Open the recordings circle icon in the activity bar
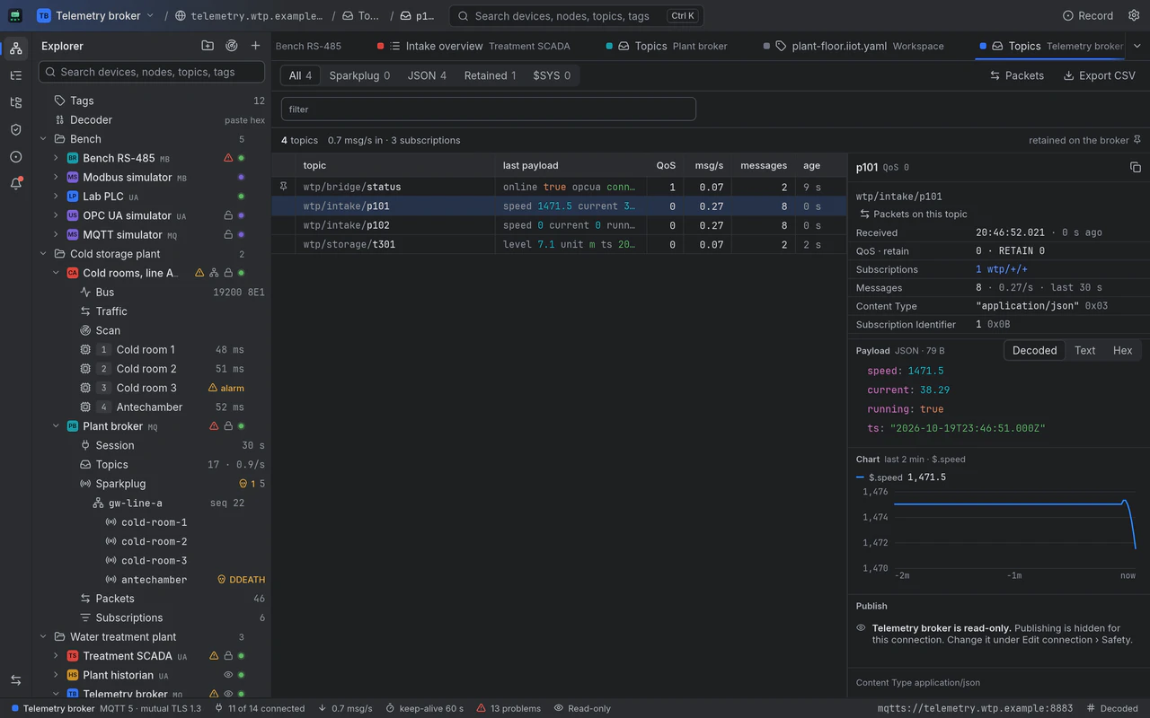Screen dimensions: 1150x718 (x=15, y=156)
